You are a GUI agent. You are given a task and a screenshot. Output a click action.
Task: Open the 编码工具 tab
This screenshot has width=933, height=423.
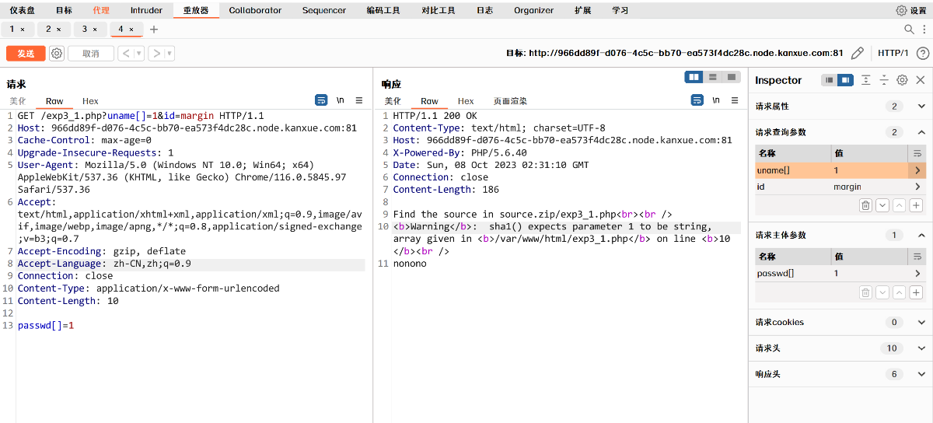(x=383, y=10)
